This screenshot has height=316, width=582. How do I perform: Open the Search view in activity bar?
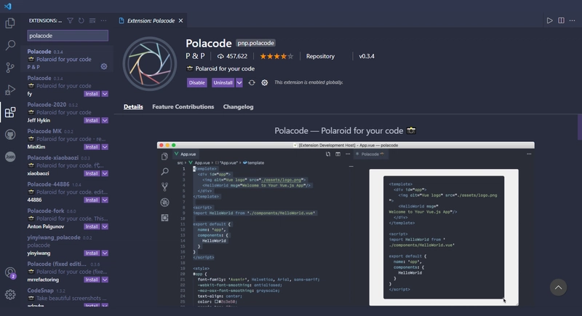pyautogui.click(x=10, y=45)
